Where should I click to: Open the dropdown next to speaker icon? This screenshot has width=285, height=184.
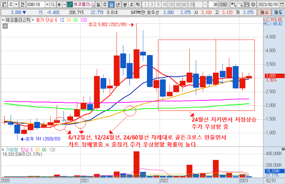[x=64, y=4]
